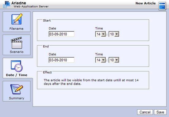
Task: Cancel the new article dialog
Action: pos(145,112)
